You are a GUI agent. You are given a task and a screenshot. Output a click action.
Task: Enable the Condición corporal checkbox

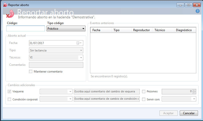pyautogui.click(x=9, y=99)
